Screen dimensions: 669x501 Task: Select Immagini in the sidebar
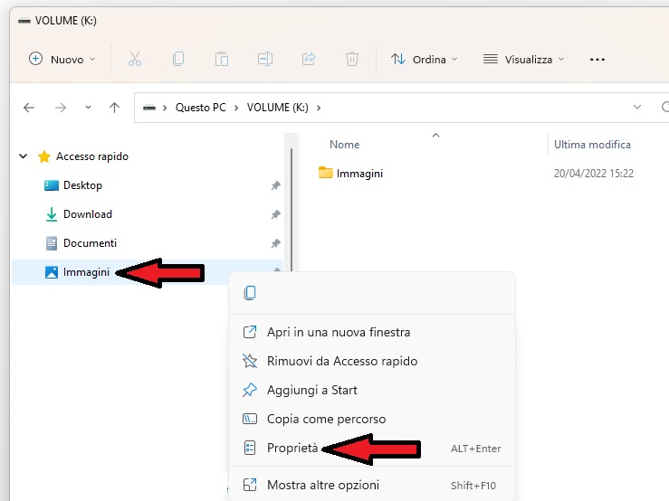coord(86,272)
